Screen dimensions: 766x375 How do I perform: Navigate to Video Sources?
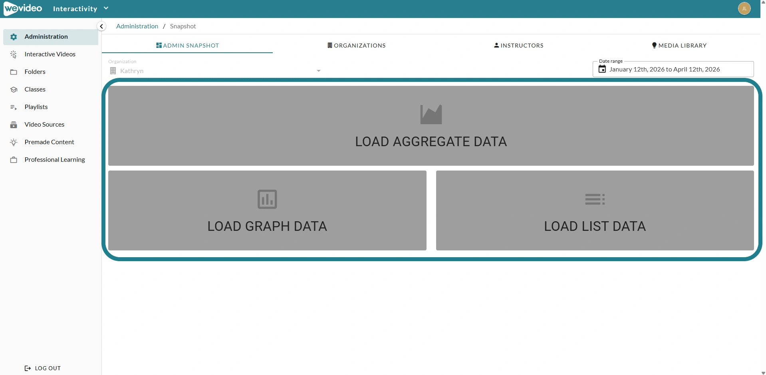click(51, 125)
